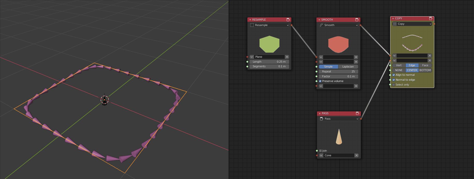Clear first Copy object field with X
This screenshot has width=474, height=179.
[430, 55]
